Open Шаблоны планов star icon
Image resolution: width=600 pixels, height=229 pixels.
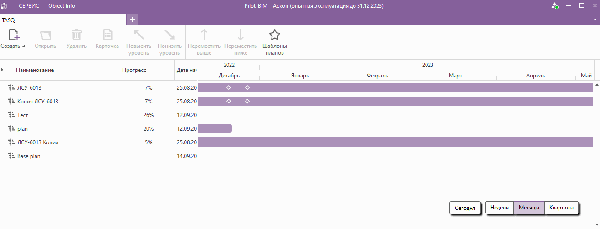coord(274,36)
